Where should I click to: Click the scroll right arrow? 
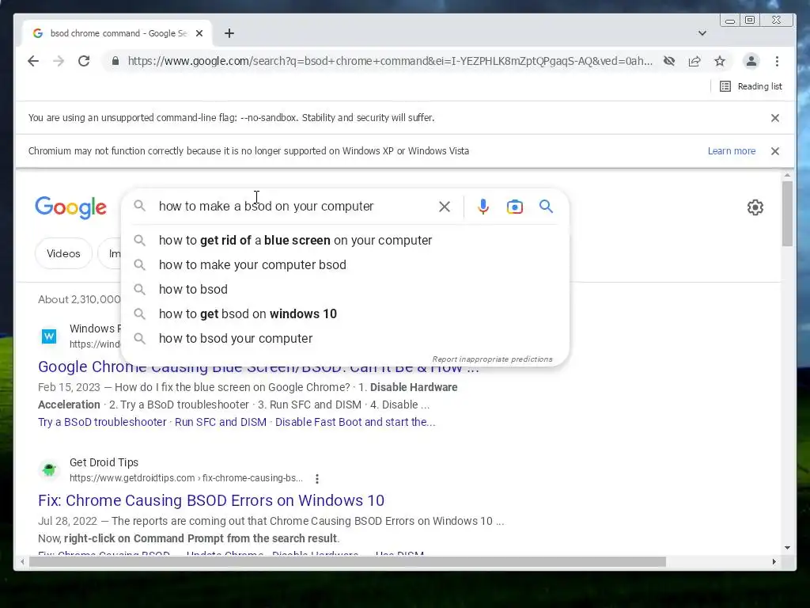coord(774,561)
